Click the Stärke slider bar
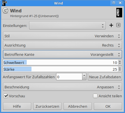125x113 pixels. [61, 69]
